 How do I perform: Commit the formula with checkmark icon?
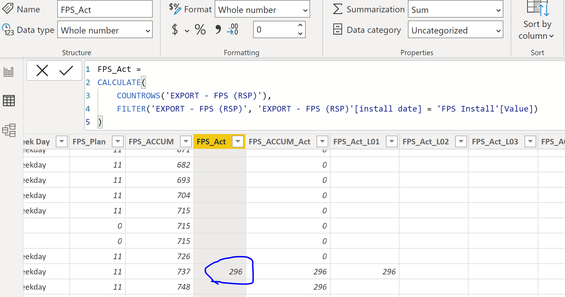[x=66, y=70]
